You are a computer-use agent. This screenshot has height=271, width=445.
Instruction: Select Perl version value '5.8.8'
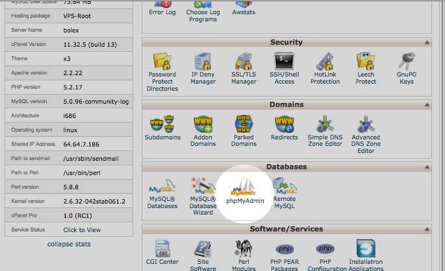[x=71, y=187]
